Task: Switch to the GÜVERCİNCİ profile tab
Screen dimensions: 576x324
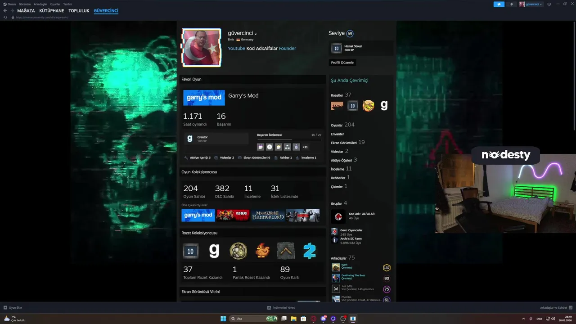Action: coord(106,11)
